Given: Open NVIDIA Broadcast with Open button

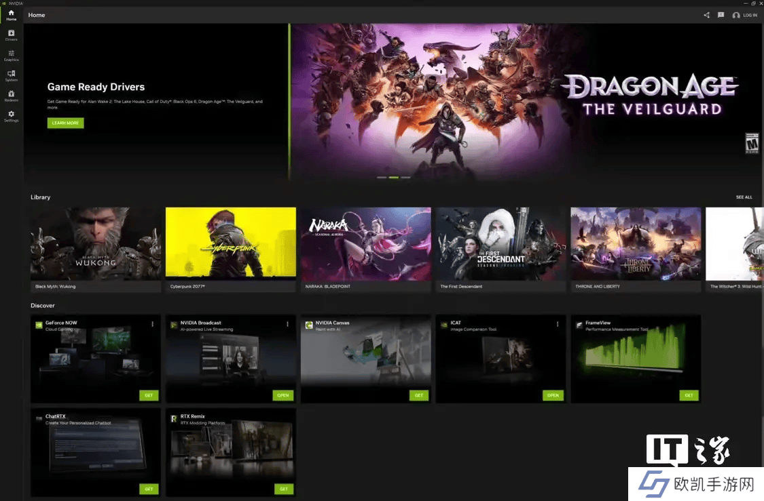Looking at the screenshot, I should [x=283, y=395].
